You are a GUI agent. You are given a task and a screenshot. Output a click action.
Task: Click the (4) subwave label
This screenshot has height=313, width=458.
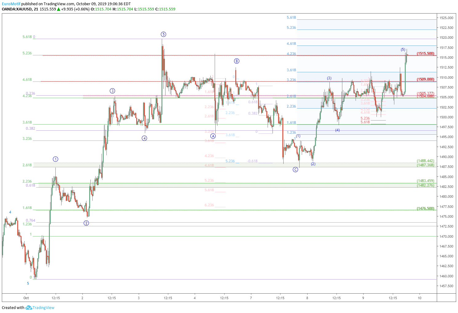coord(337,130)
